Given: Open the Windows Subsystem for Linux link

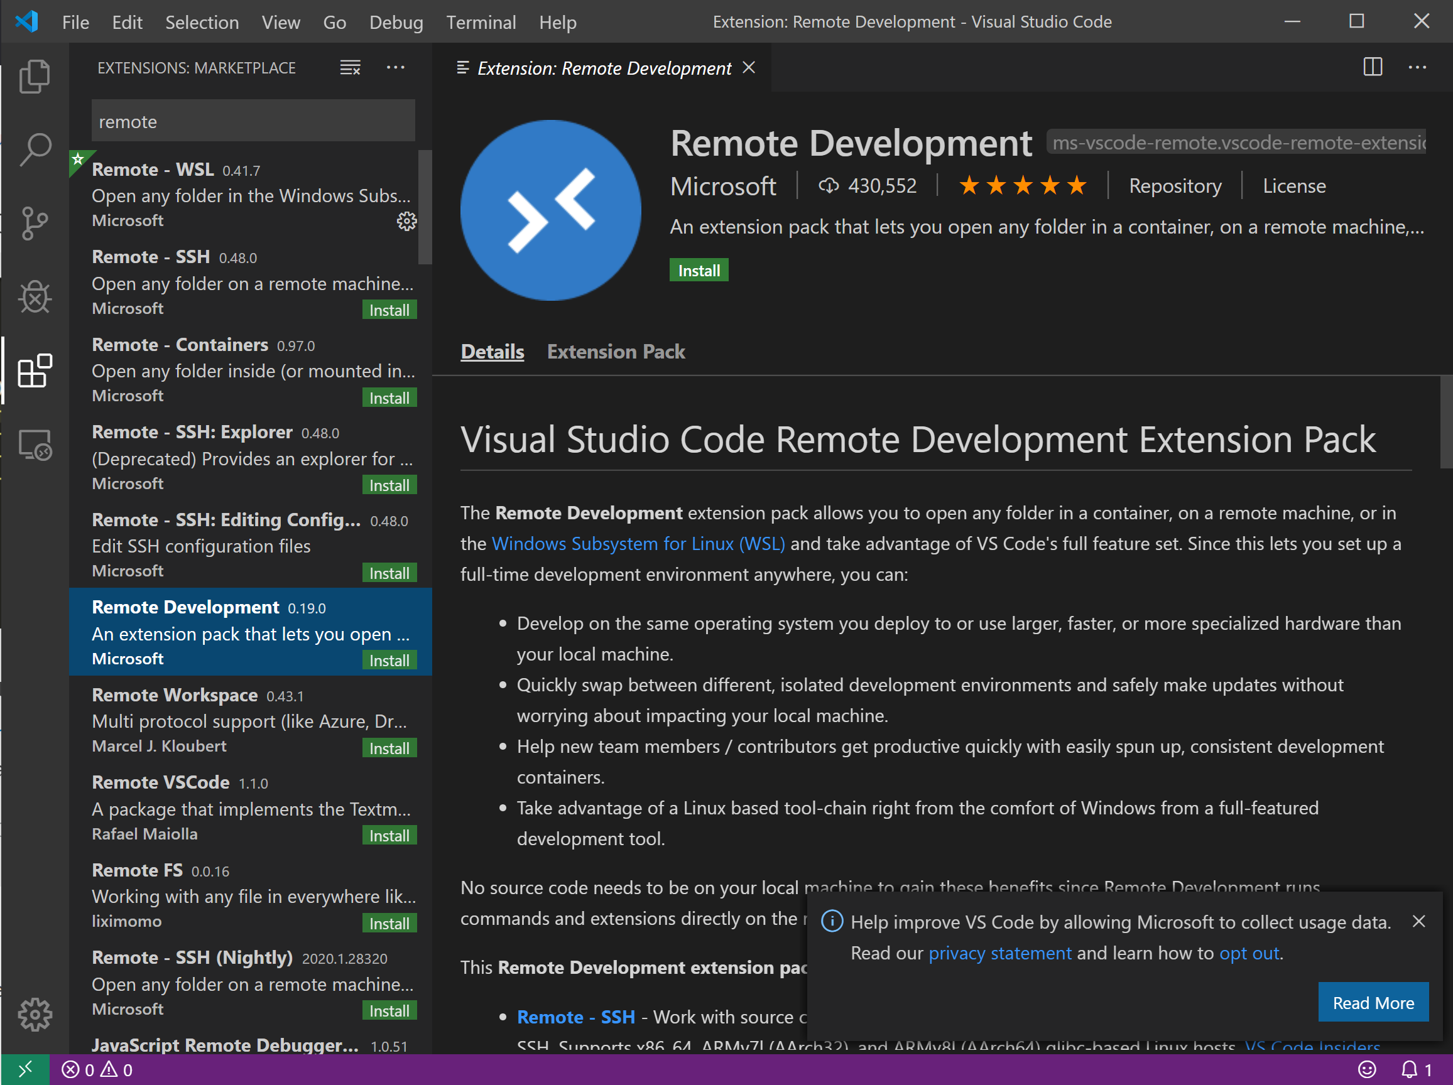Looking at the screenshot, I should click(x=638, y=544).
